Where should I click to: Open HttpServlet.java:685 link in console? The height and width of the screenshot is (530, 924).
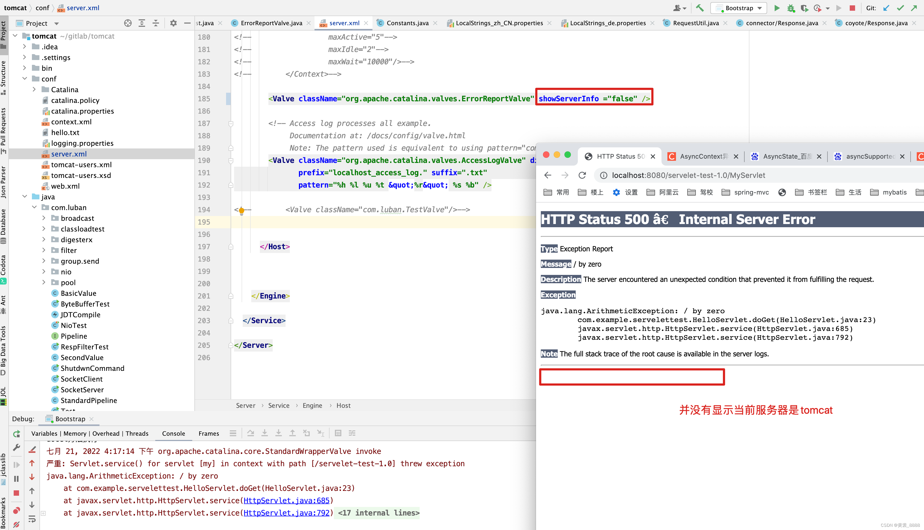pyautogui.click(x=286, y=501)
